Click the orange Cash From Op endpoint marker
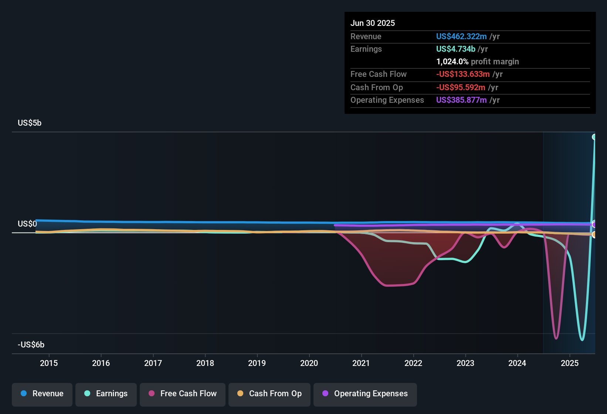 pyautogui.click(x=594, y=234)
